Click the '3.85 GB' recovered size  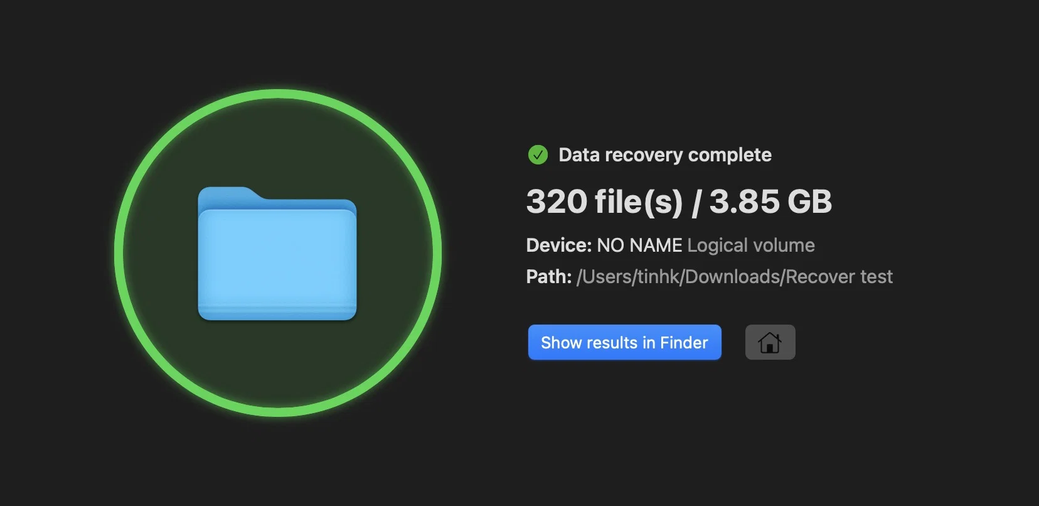coord(770,202)
